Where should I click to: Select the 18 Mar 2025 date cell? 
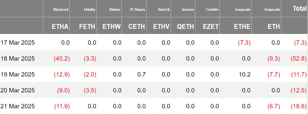point(17,59)
